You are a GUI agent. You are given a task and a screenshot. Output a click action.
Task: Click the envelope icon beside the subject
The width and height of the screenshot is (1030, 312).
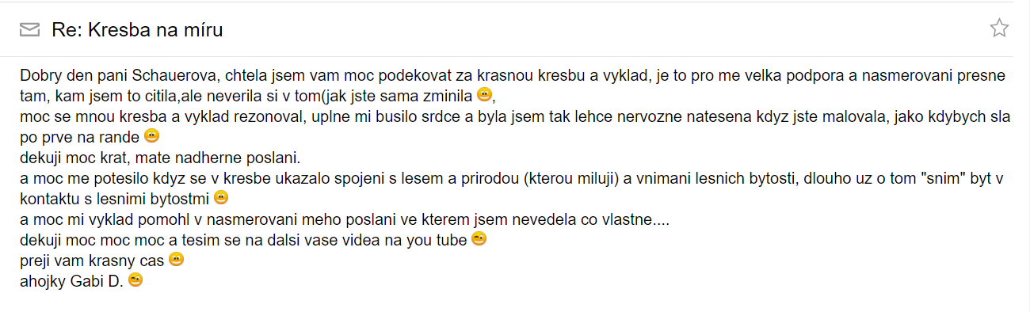[29, 30]
